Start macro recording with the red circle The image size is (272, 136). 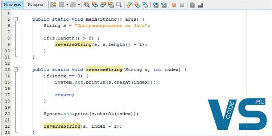coord(174,5)
